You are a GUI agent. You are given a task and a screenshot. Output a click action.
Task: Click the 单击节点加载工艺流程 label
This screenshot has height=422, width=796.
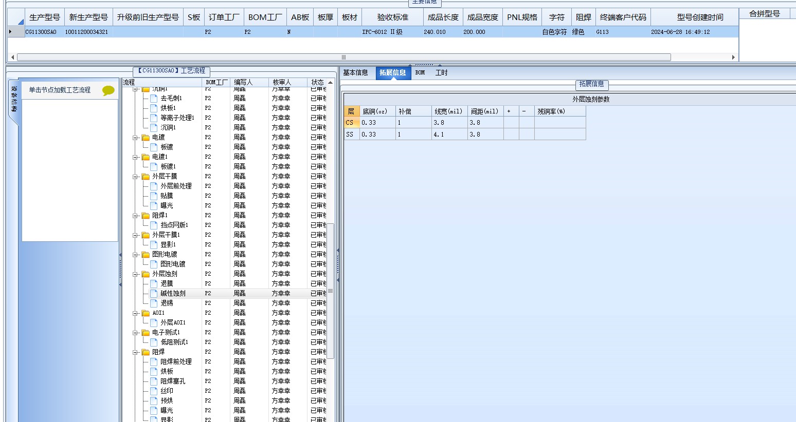pos(60,90)
